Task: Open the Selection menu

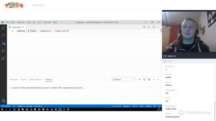Action: click(x=21, y=22)
